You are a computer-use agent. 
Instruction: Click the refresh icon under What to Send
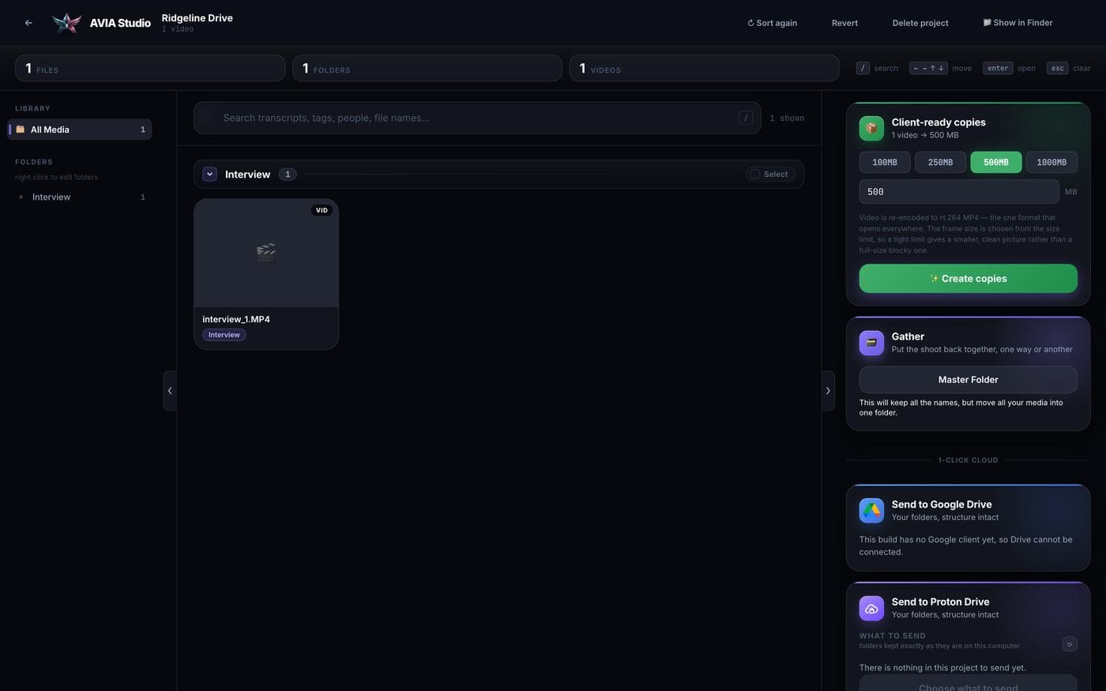pos(1070,644)
